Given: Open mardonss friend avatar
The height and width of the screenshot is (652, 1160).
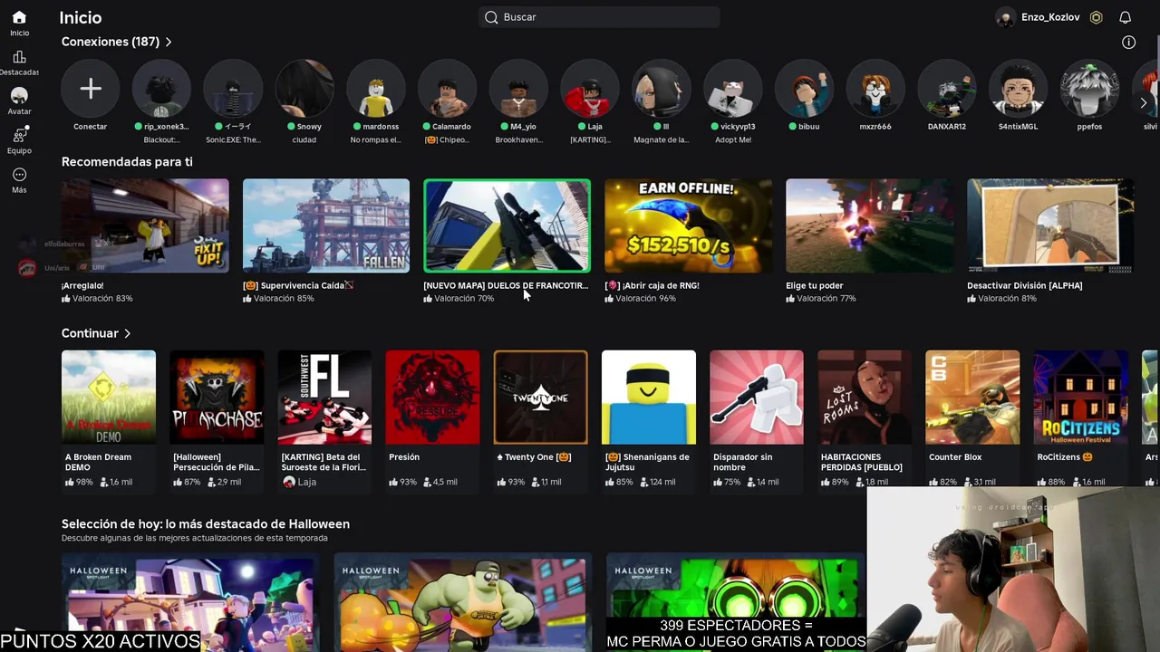Looking at the screenshot, I should point(376,89).
